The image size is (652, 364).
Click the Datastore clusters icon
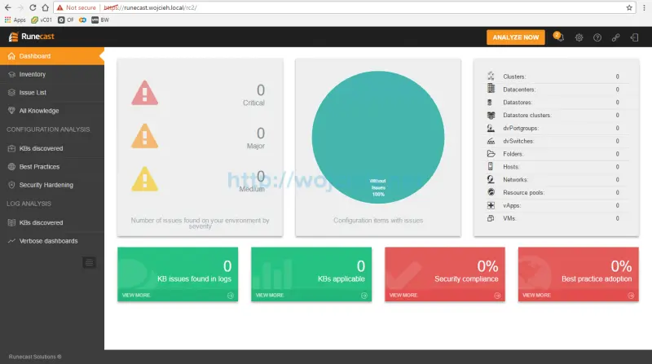pyautogui.click(x=491, y=115)
